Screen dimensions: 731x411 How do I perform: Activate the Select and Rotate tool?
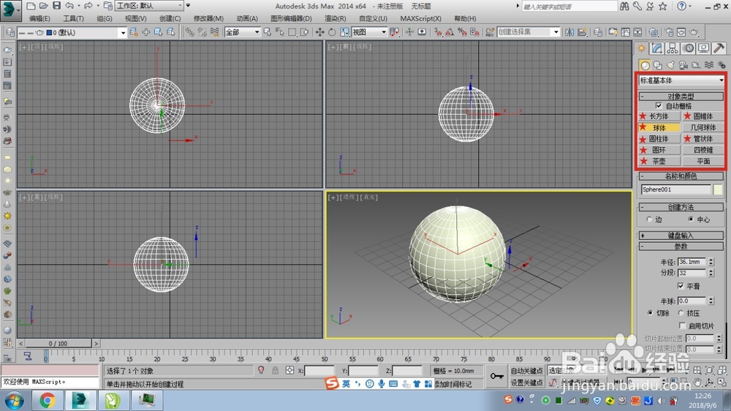point(331,32)
